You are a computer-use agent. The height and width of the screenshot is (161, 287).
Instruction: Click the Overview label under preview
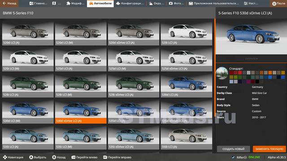point(251,59)
